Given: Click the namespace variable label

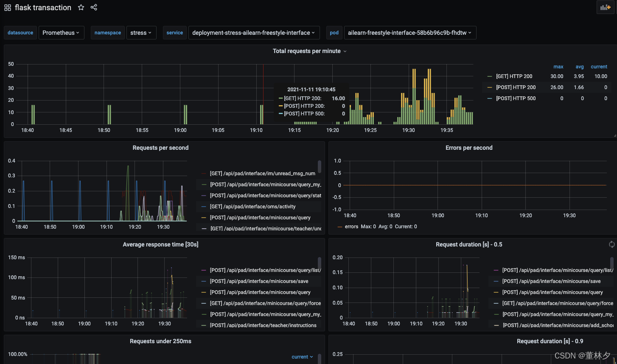Looking at the screenshot, I should (x=108, y=33).
